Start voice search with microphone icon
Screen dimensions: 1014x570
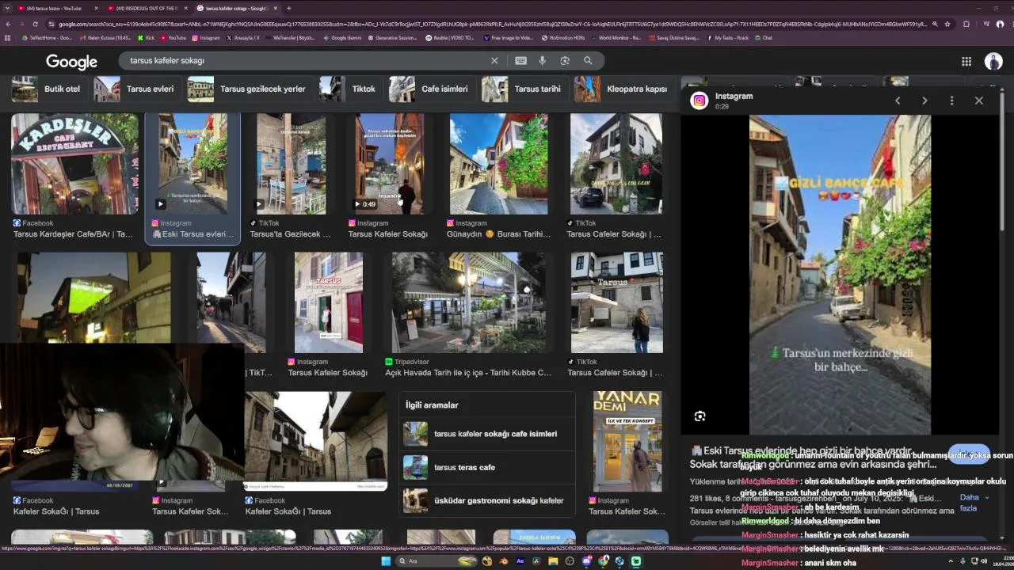pos(543,61)
